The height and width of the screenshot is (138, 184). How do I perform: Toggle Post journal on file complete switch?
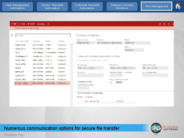click(119, 82)
